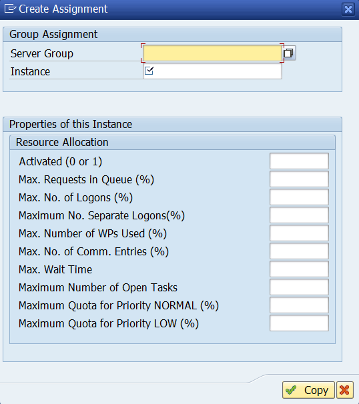The image size is (359, 404).
Task: Select the Activated (0 or 1) field
Action: [299, 161]
